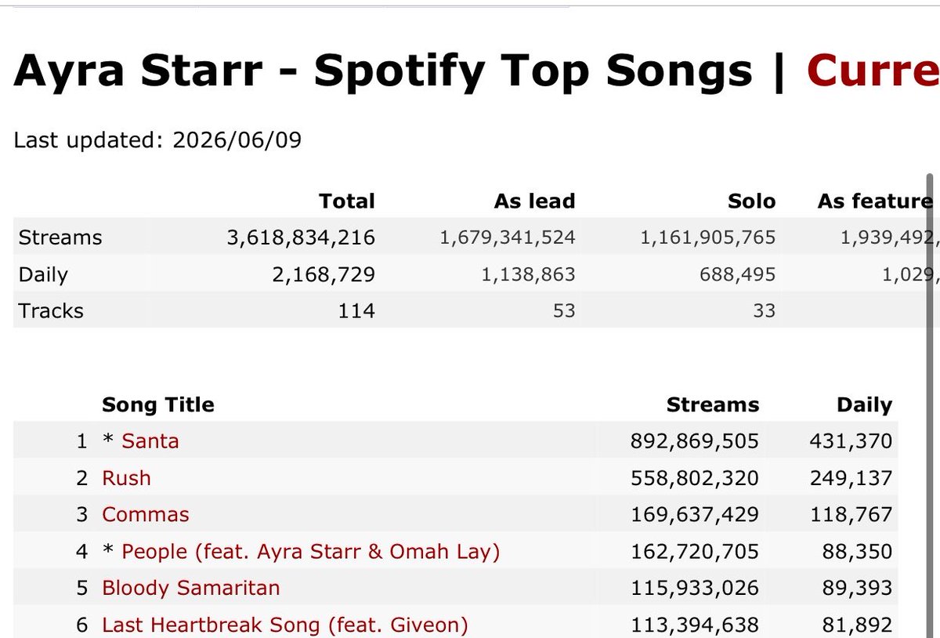
Task: Click the Tracks row label
Action: pos(51,311)
